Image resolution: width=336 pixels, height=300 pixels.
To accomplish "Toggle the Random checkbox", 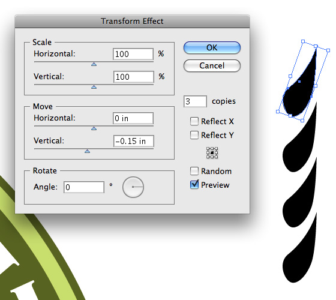I will [x=194, y=171].
